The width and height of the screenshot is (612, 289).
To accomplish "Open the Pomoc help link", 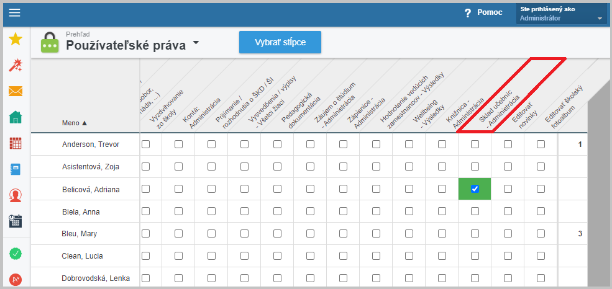I will coord(483,12).
